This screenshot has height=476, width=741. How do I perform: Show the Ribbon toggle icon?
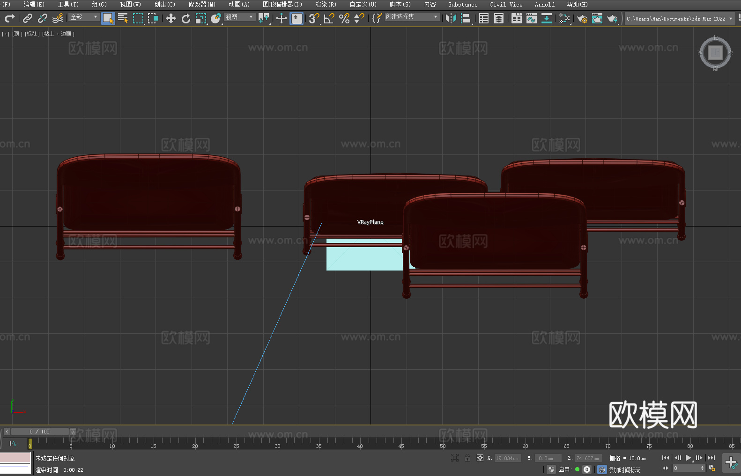click(517, 18)
